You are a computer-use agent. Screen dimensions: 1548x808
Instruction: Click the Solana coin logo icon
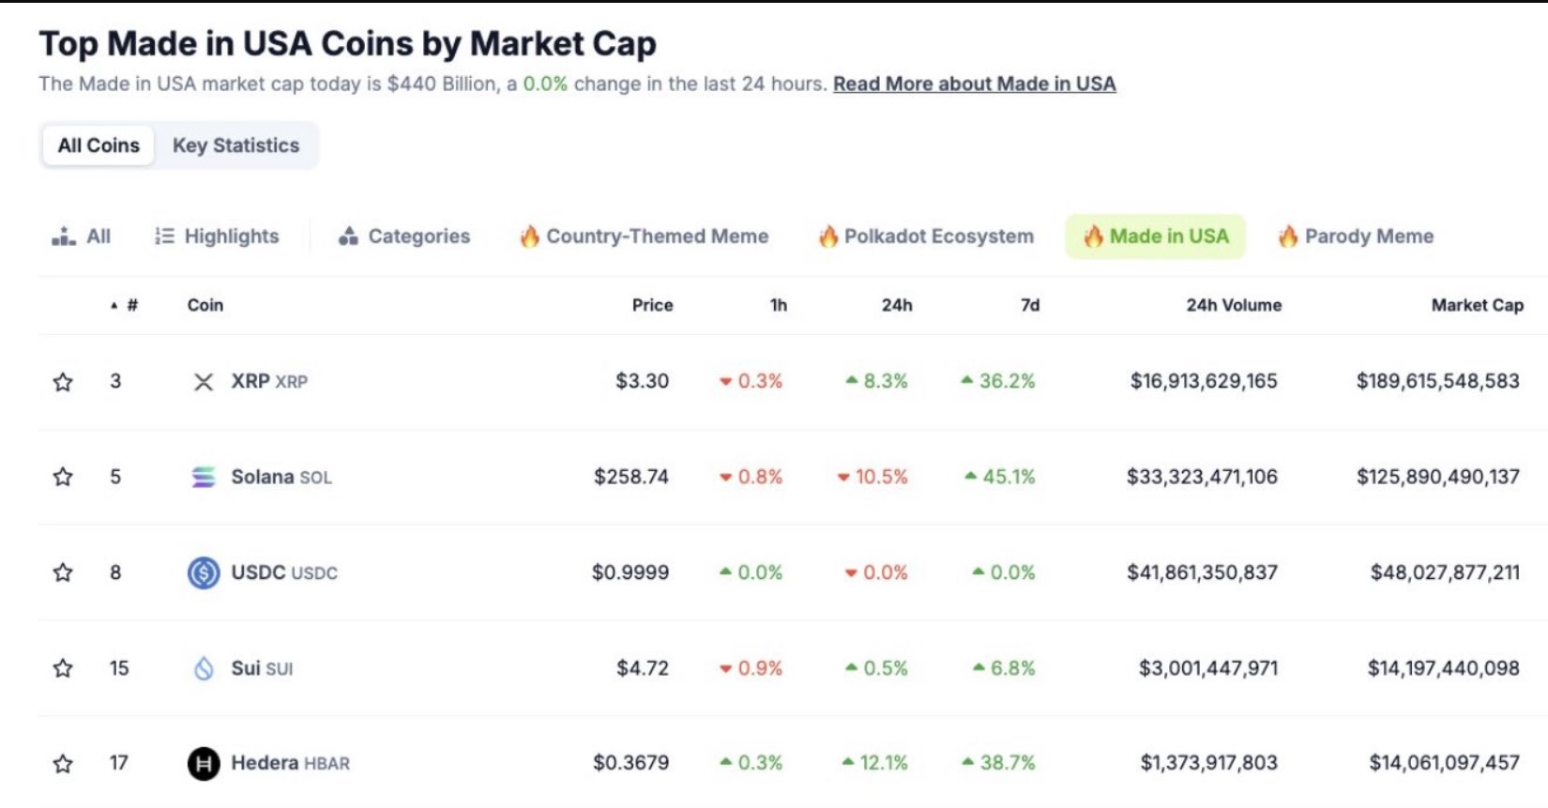pos(204,478)
